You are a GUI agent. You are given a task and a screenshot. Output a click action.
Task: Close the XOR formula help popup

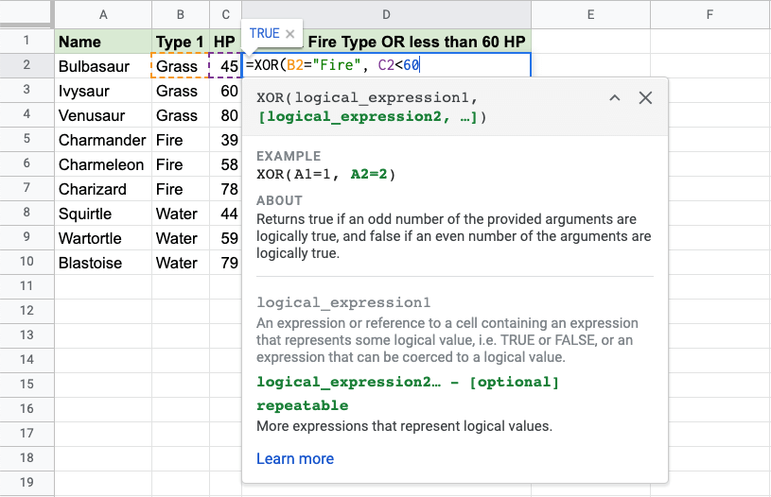645,98
